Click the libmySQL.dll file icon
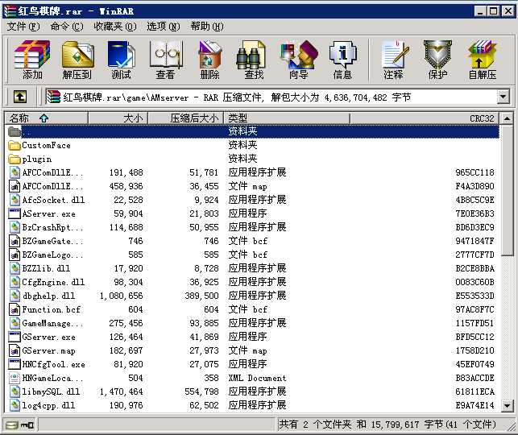This screenshot has width=518, height=435. [15, 391]
